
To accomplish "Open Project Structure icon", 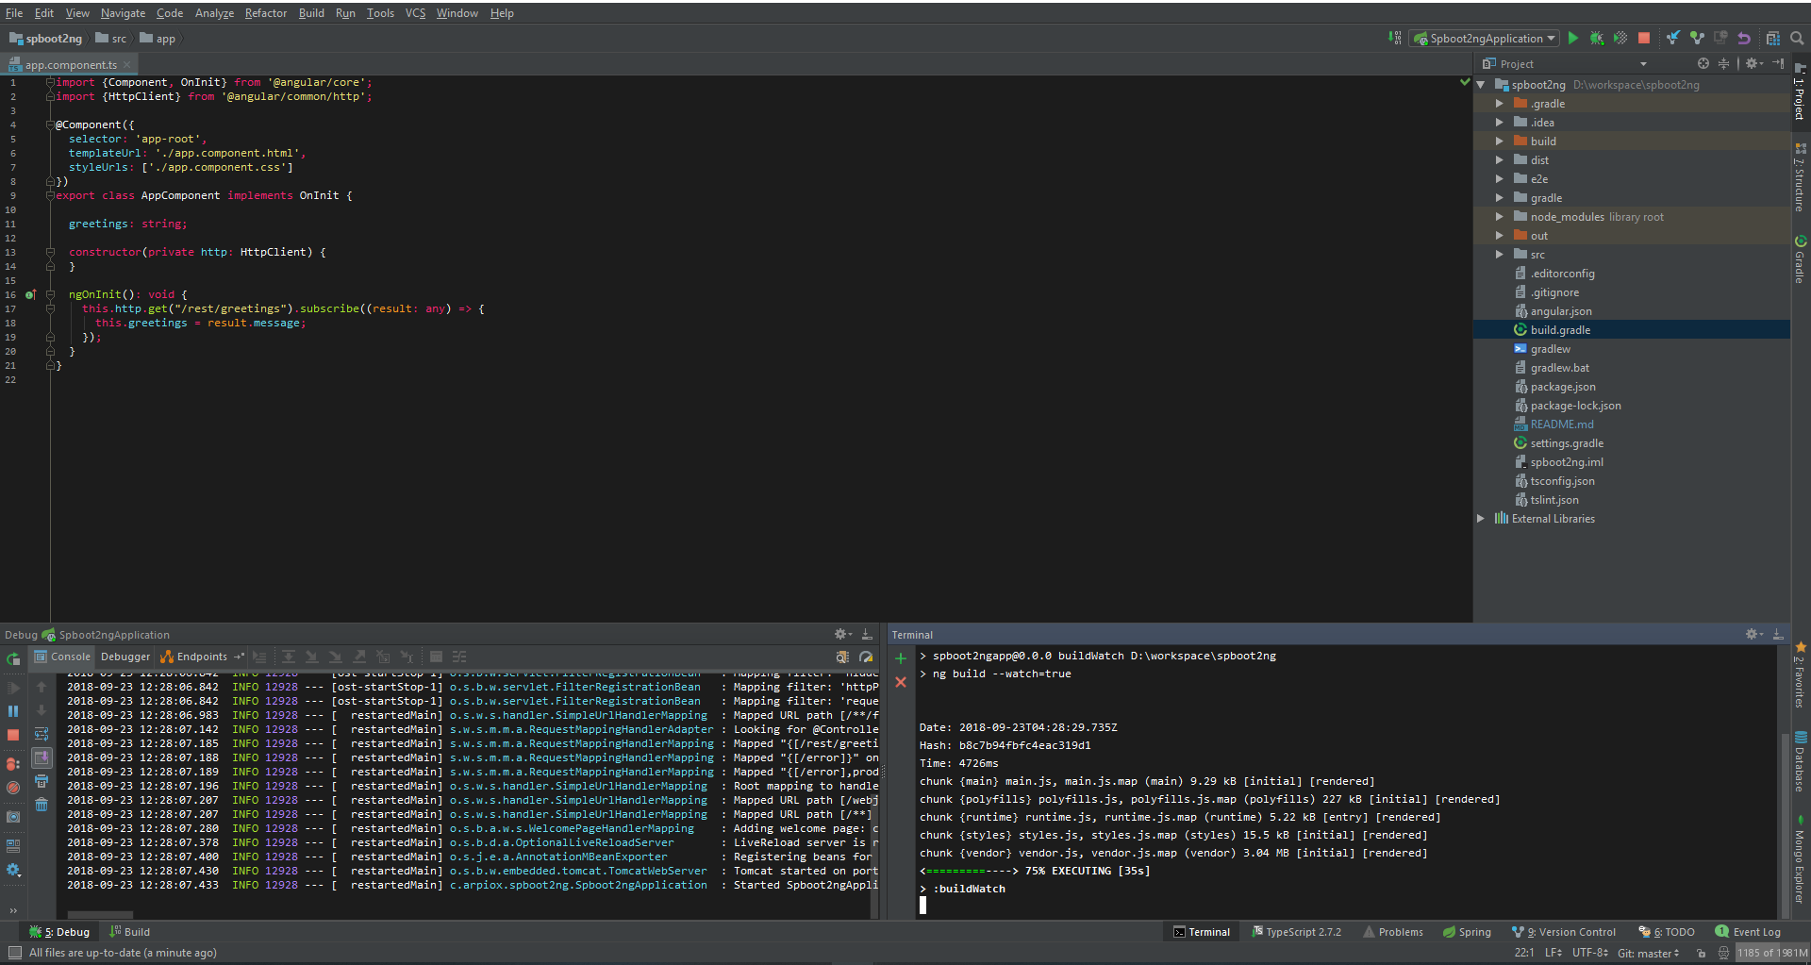I will click(x=1772, y=39).
